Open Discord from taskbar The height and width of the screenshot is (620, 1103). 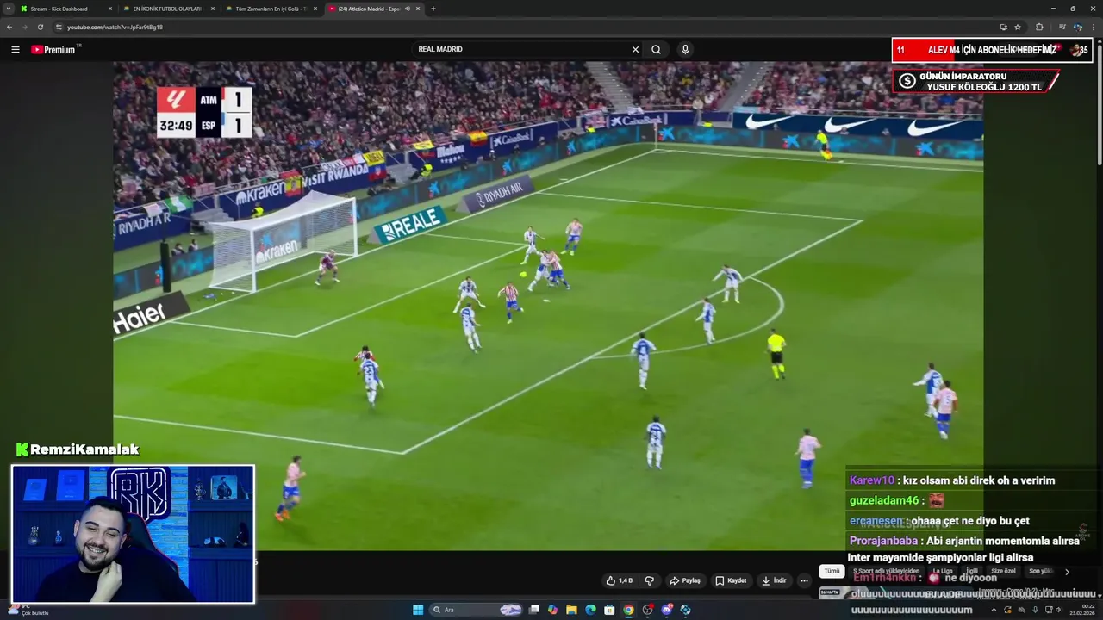tap(666, 610)
